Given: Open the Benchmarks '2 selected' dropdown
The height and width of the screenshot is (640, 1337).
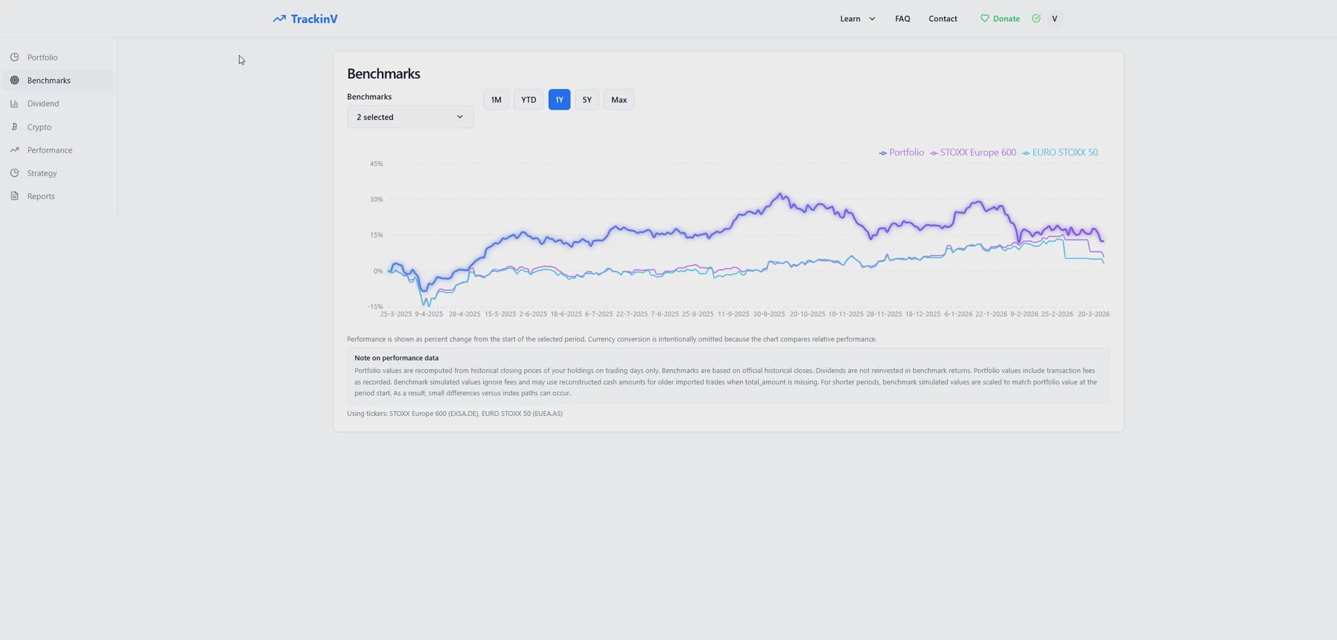Looking at the screenshot, I should pos(410,117).
